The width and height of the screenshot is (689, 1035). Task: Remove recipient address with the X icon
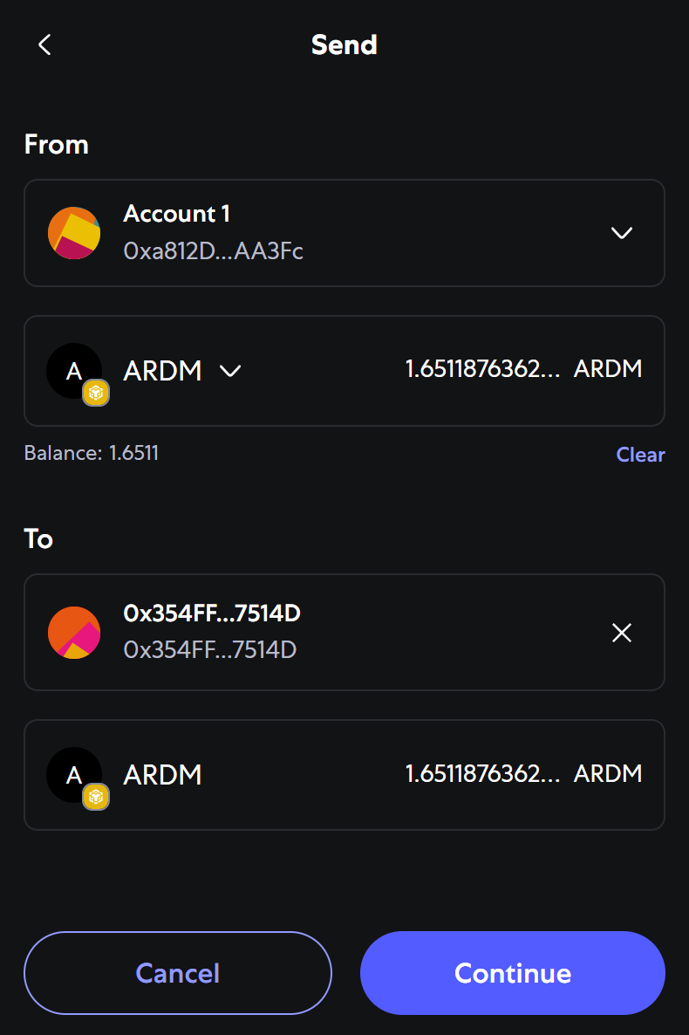click(x=622, y=633)
